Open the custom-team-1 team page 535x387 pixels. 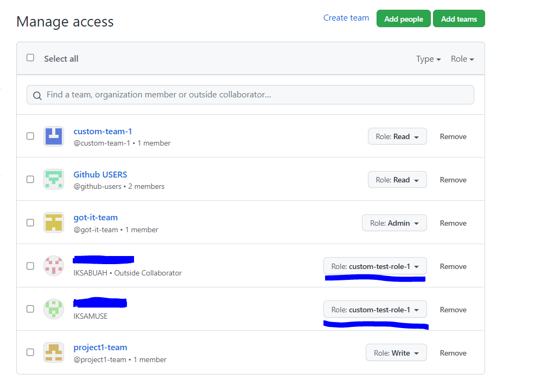[x=103, y=131]
